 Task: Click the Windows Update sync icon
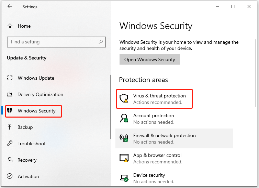[x=10, y=78]
